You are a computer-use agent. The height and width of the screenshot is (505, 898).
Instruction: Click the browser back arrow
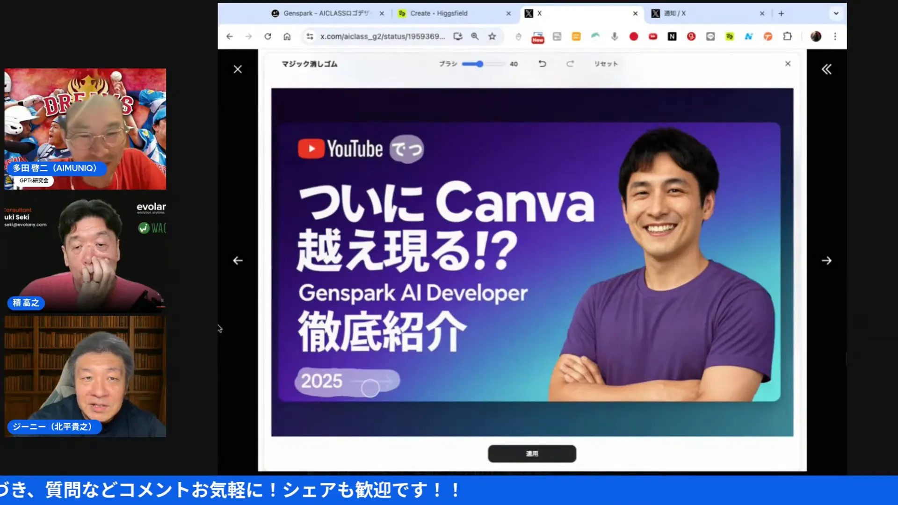229,36
